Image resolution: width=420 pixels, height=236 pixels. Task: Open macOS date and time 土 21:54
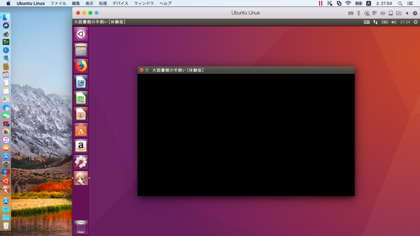click(x=384, y=3)
